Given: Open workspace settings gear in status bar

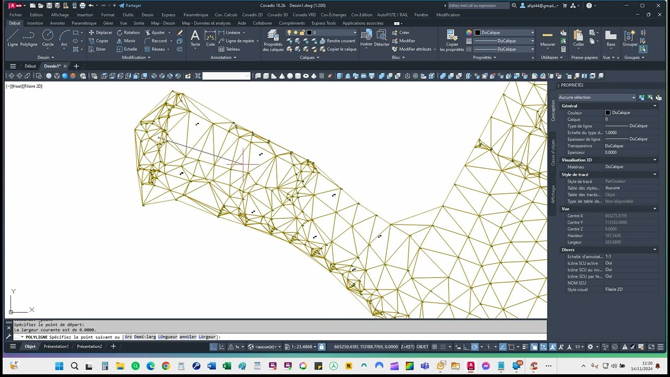Looking at the screenshot, I should pyautogui.click(x=590, y=347).
